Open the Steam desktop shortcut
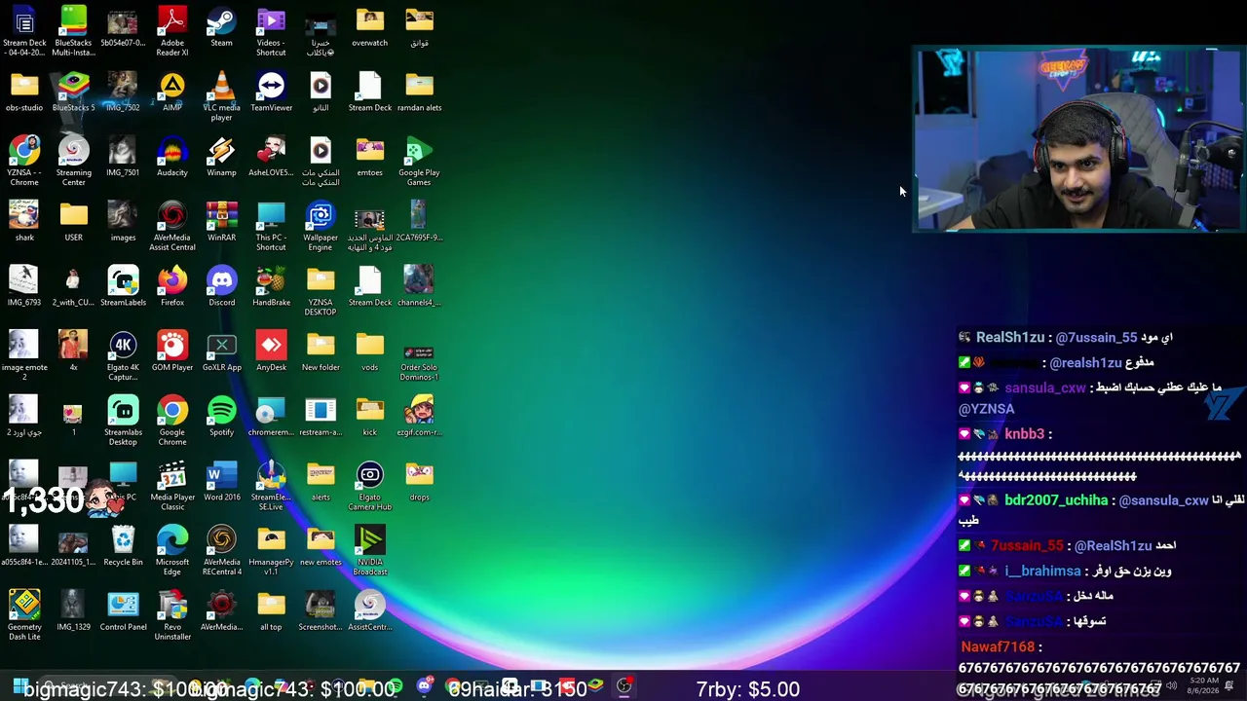Viewport: 1247px width, 701px height. click(x=221, y=26)
